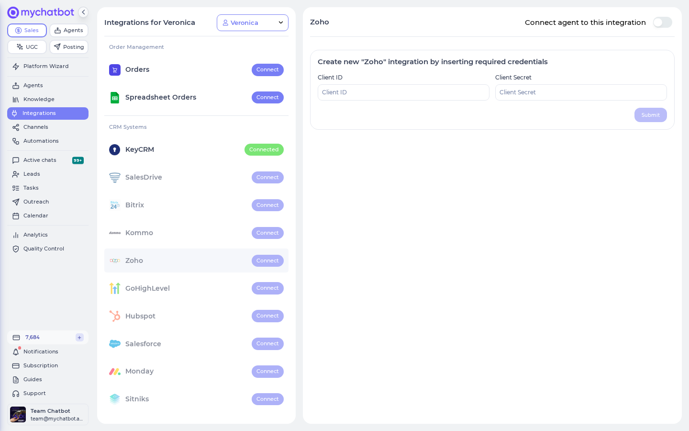The width and height of the screenshot is (689, 431).
Task: Connect the Monday integration
Action: click(x=267, y=372)
